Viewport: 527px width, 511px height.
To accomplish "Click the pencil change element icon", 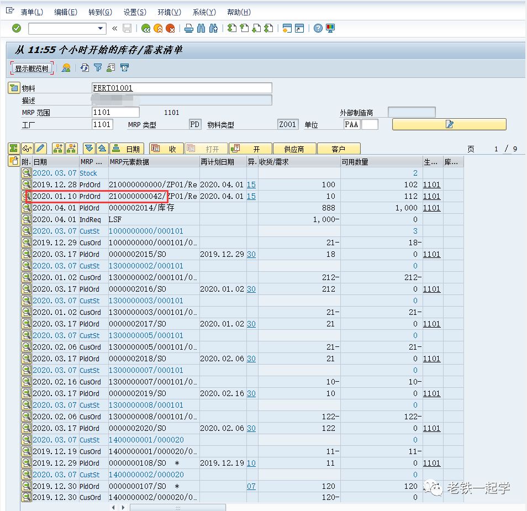I will tap(40, 148).
